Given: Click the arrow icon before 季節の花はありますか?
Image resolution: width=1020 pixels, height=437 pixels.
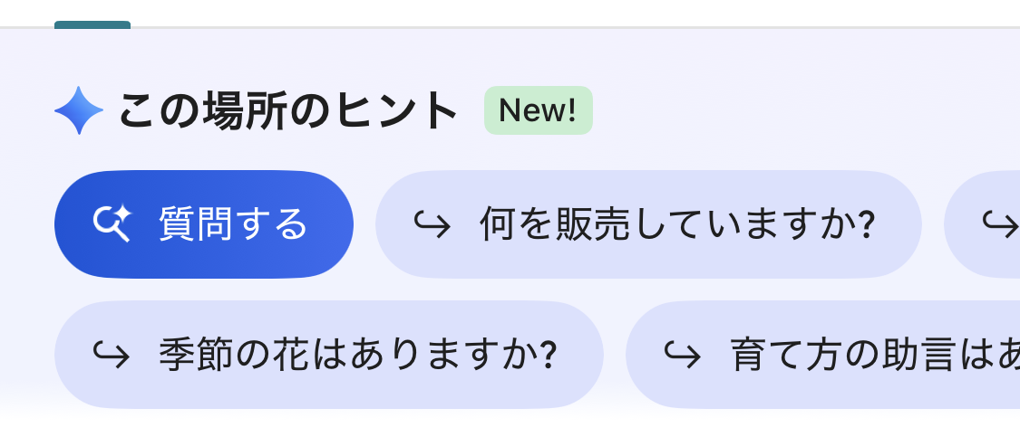Looking at the screenshot, I should point(111,355).
